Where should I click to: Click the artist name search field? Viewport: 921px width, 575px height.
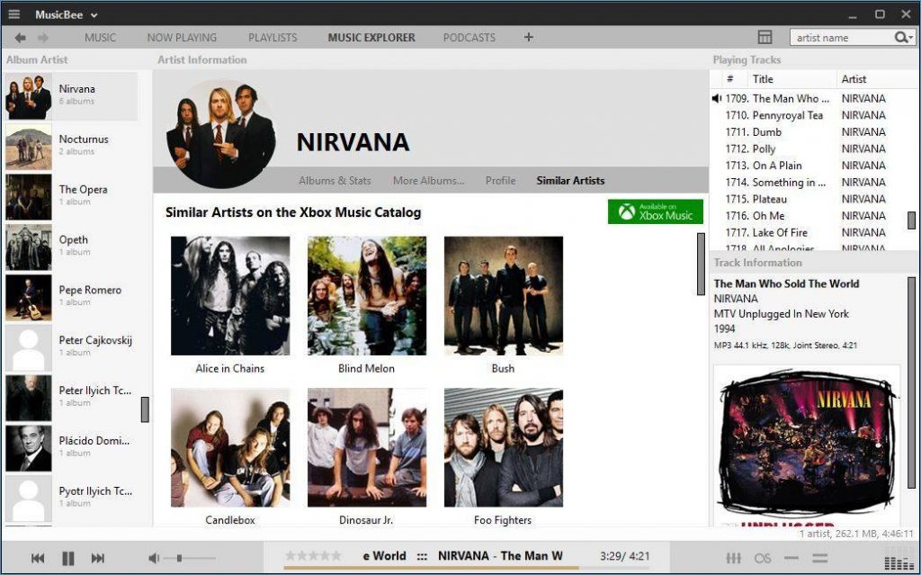(841, 38)
